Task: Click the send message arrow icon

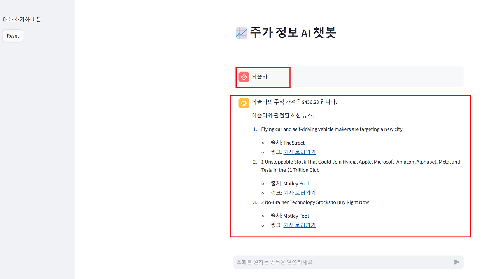Action: 457,262
